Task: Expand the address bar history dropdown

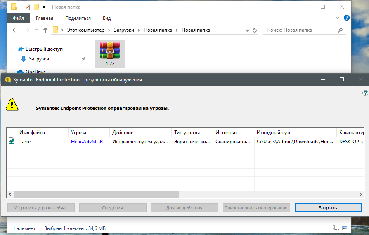Action: tap(247, 30)
